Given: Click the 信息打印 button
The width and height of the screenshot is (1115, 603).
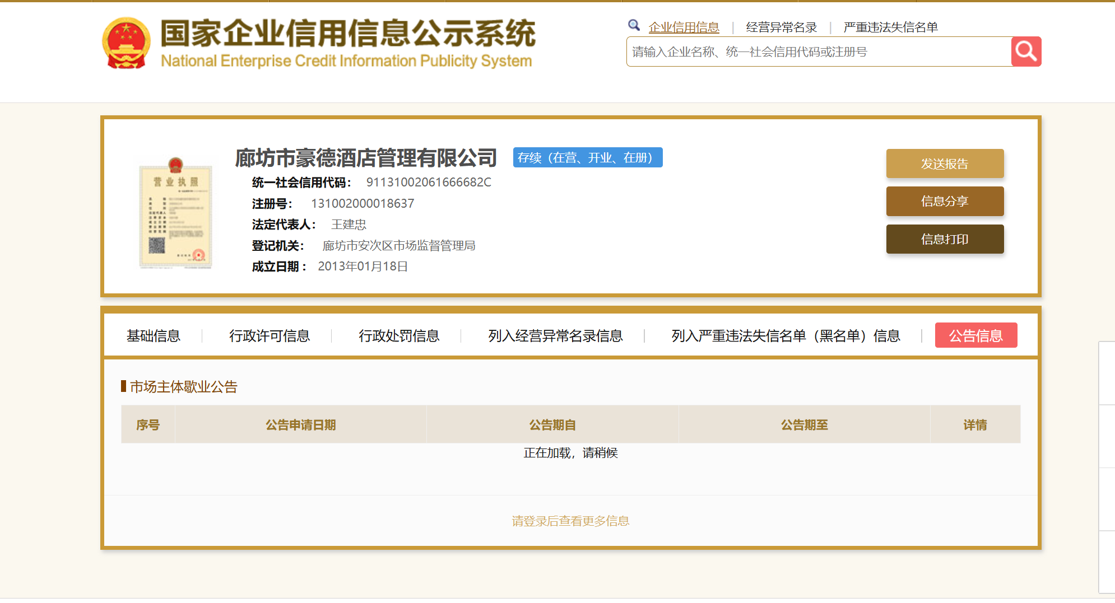Looking at the screenshot, I should [945, 239].
